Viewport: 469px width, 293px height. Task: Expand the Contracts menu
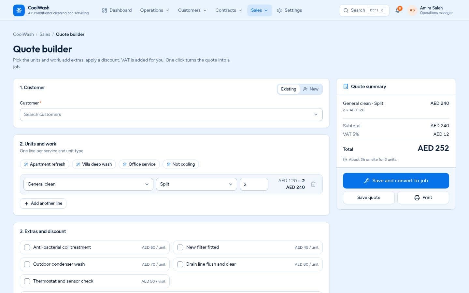tap(229, 10)
